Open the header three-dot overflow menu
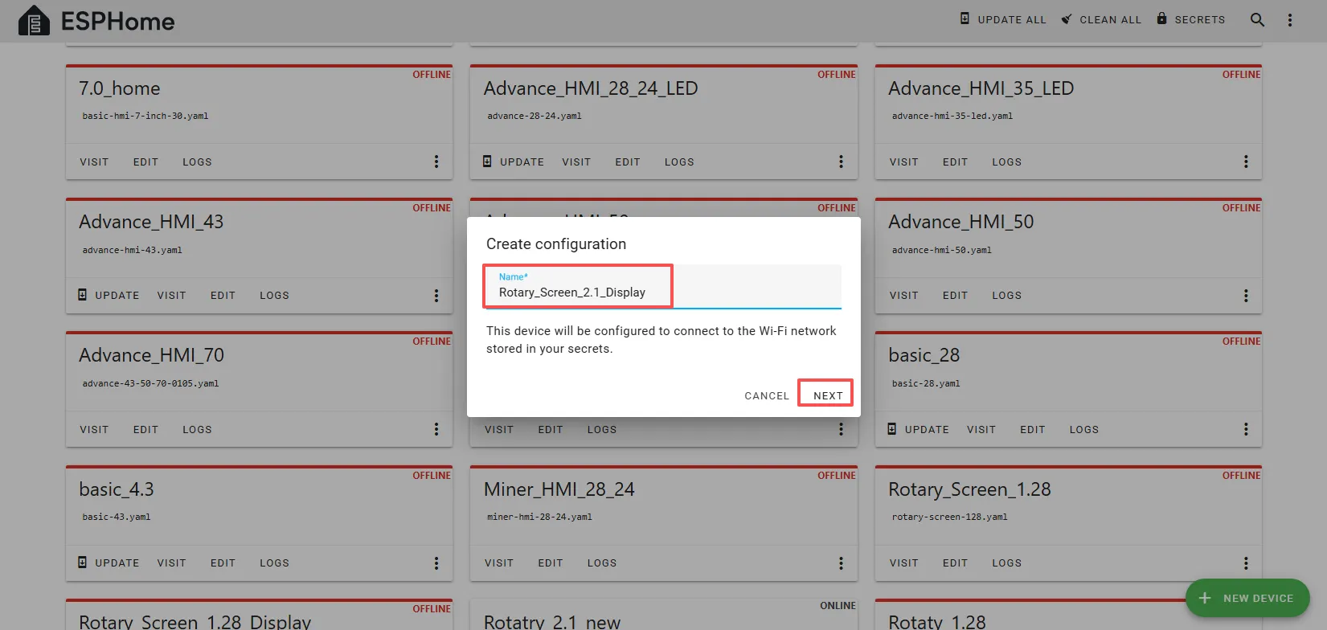 coord(1289,20)
